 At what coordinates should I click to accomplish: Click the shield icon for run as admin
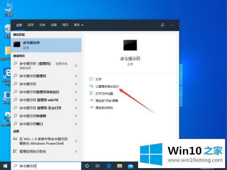(91, 86)
